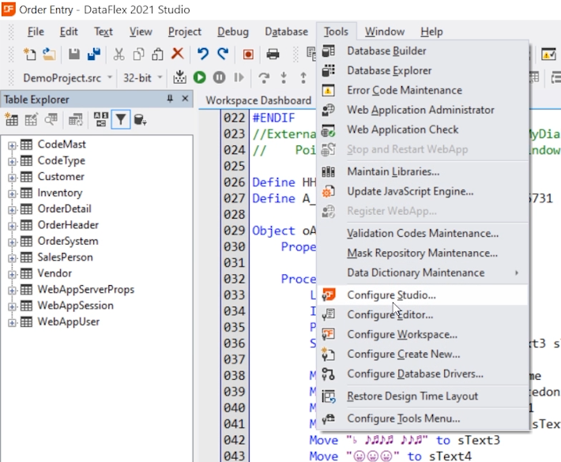This screenshot has width=561, height=462.
Task: Click the Database Explorer menu icon
Action: click(329, 70)
